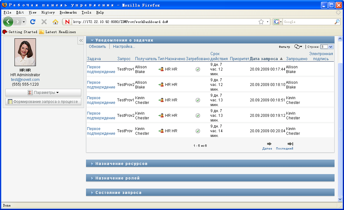Click claimed checkmark in 00:17:44 row
The image size is (344, 210).
pos(198,69)
